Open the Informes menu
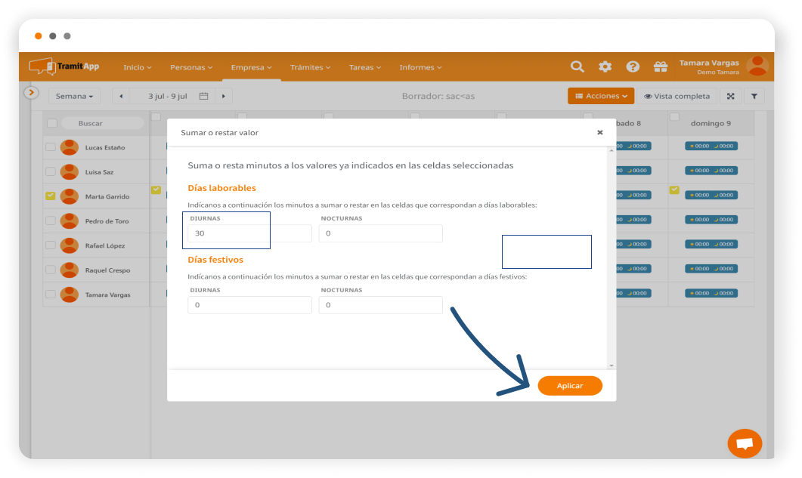This screenshot has height=478, width=802. 421,67
